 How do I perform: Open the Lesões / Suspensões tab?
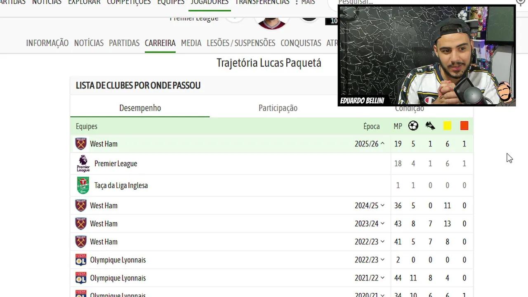coord(241,43)
